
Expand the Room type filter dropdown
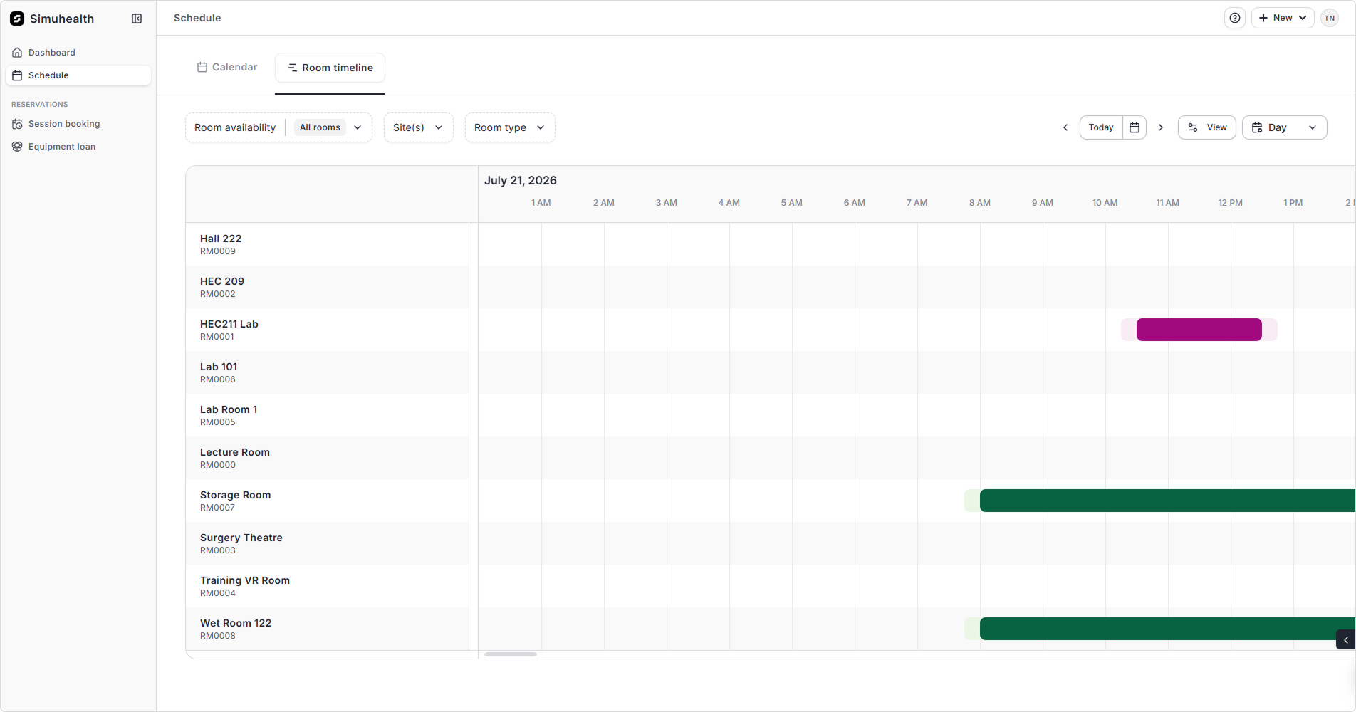coord(510,127)
